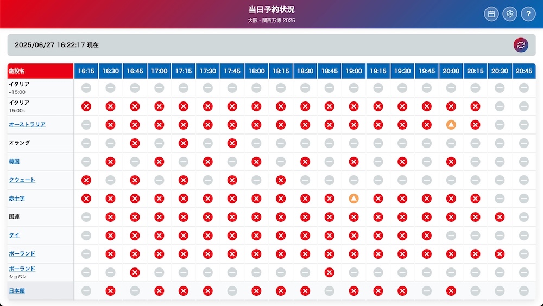The width and height of the screenshot is (543, 306).
Task: Select the 18:00 time column header
Action: (x=257, y=71)
